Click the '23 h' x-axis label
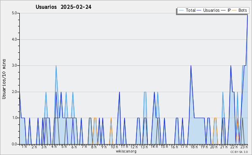Screen dimensions: 252x155 pyautogui.click(x=244, y=147)
